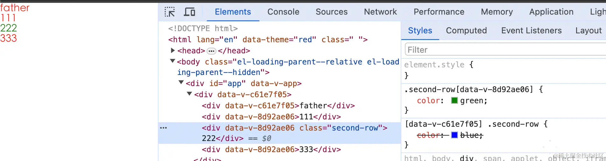Screen dimensions: 606x161
Task: Click the Filter styles input field
Action: tap(505, 50)
